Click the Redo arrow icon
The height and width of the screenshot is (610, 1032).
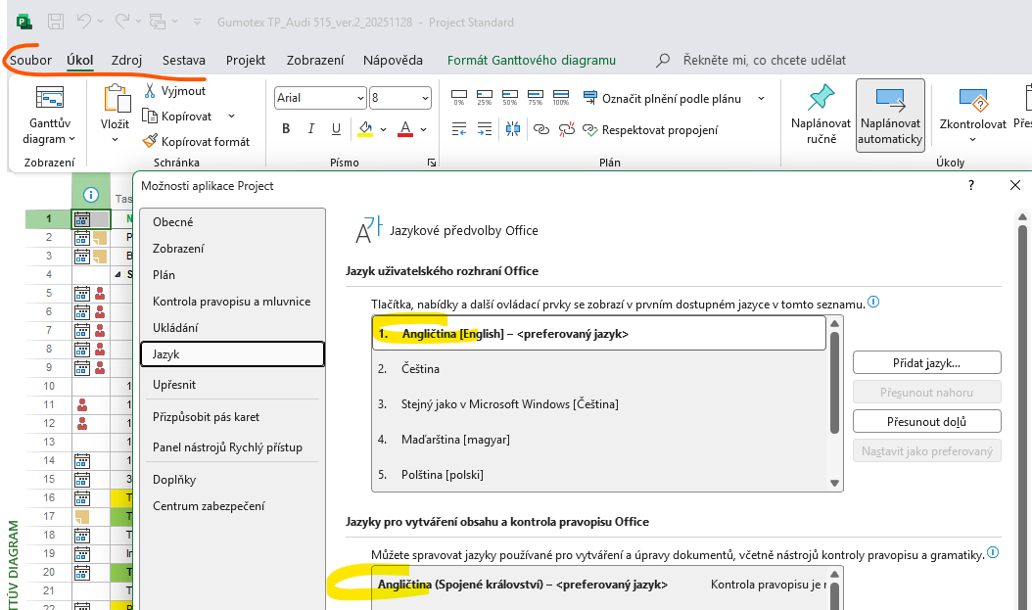[x=121, y=22]
